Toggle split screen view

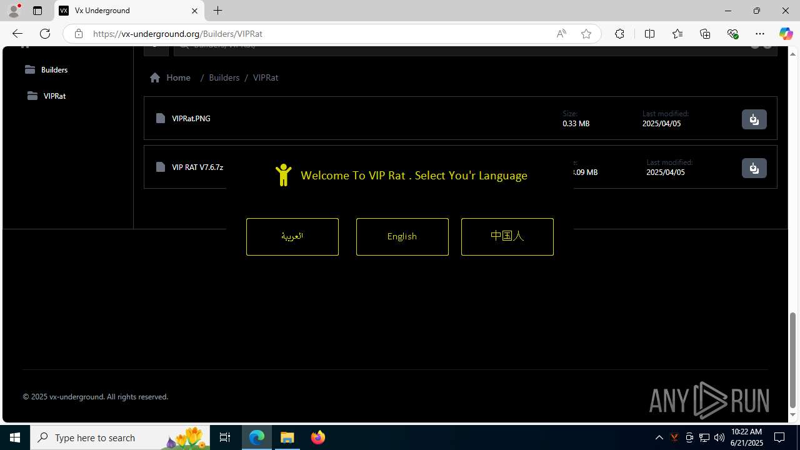(649, 34)
